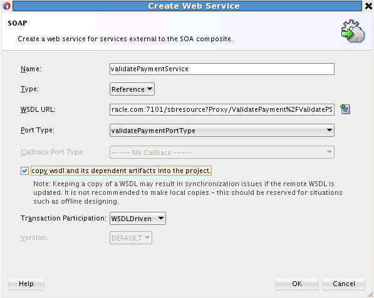This screenshot has width=374, height=298.
Task: Click the WSDL URL label
Action: click(x=38, y=109)
